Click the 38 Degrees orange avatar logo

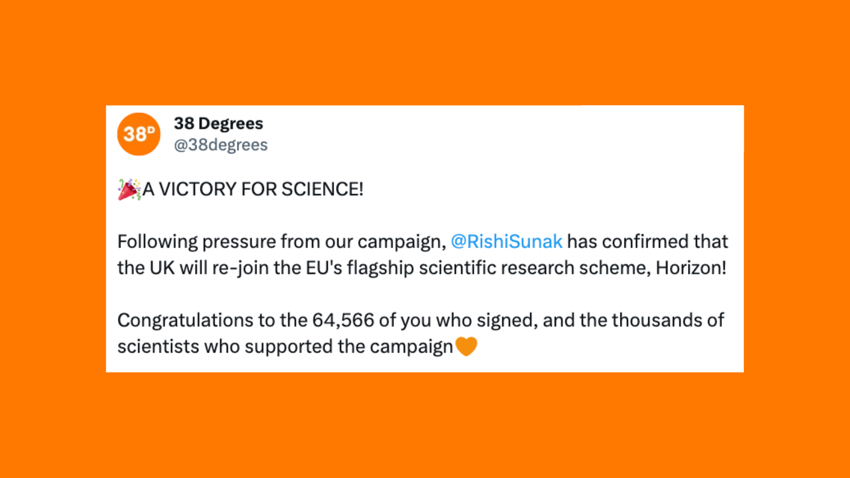tap(139, 134)
